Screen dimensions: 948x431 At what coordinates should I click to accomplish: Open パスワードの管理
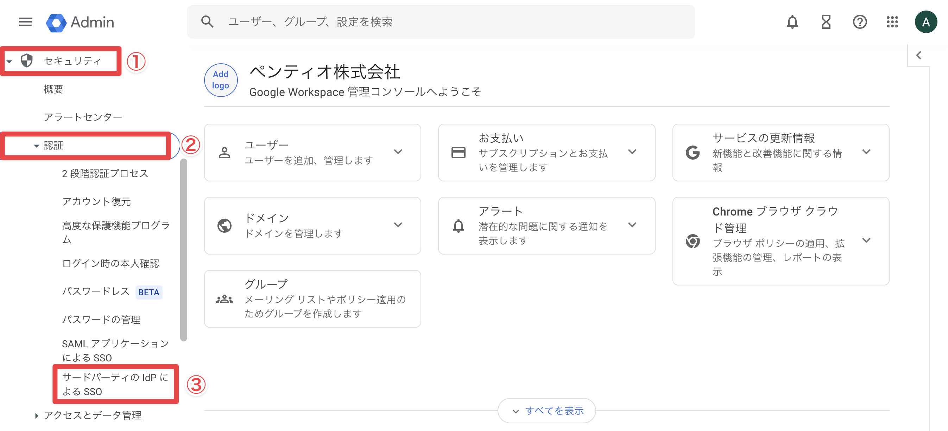101,320
